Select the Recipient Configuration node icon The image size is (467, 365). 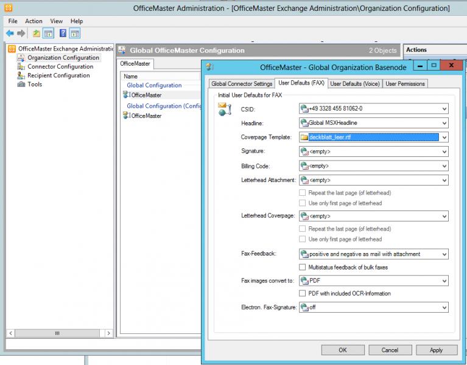pyautogui.click(x=22, y=75)
